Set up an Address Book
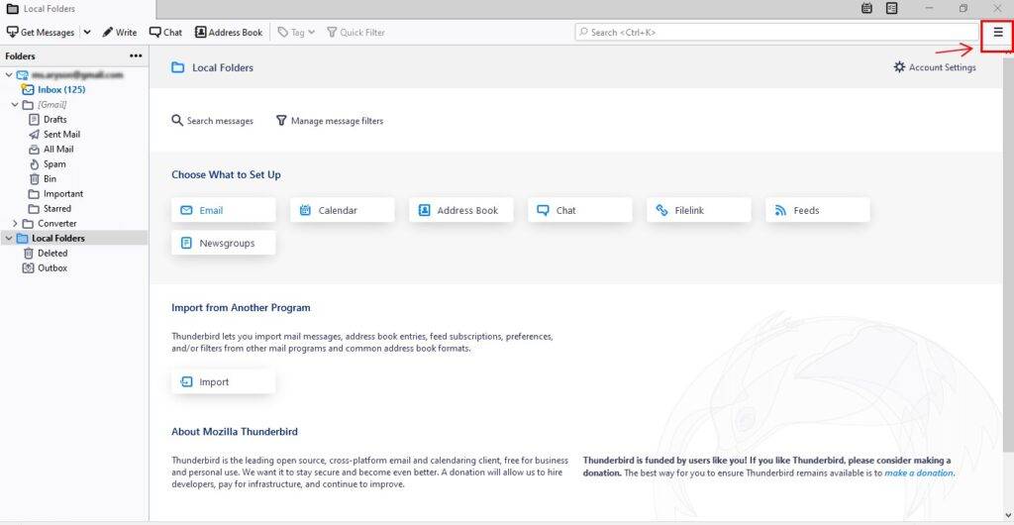This screenshot has height=525, width=1014. coord(461,210)
